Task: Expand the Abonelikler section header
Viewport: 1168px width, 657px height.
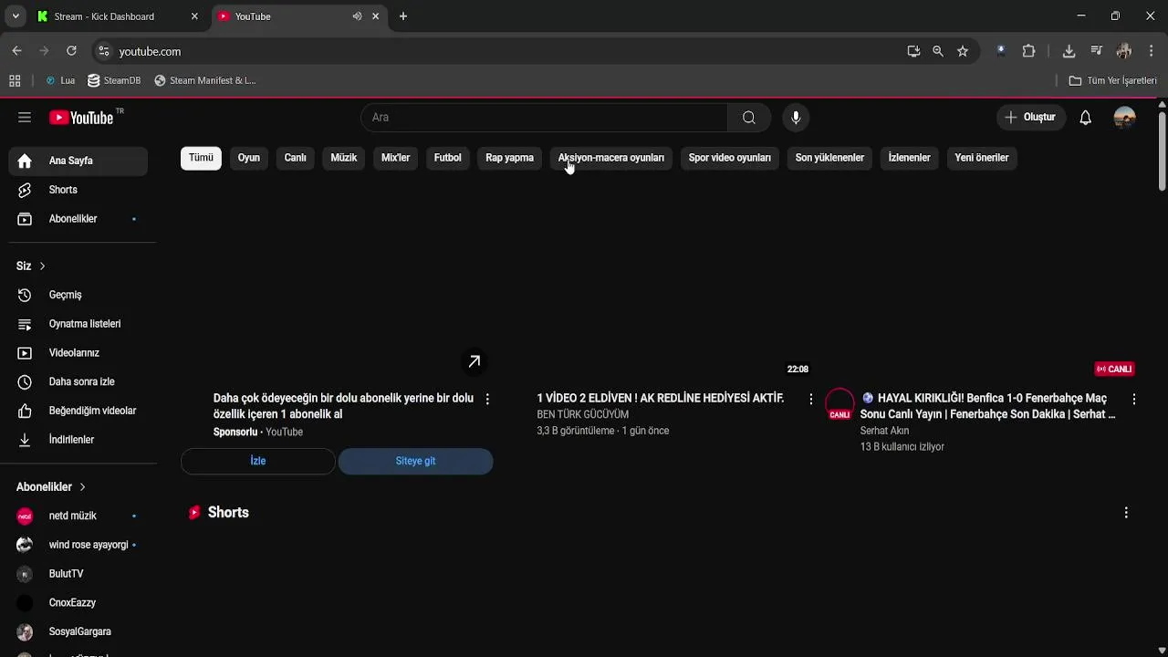Action: point(51,486)
